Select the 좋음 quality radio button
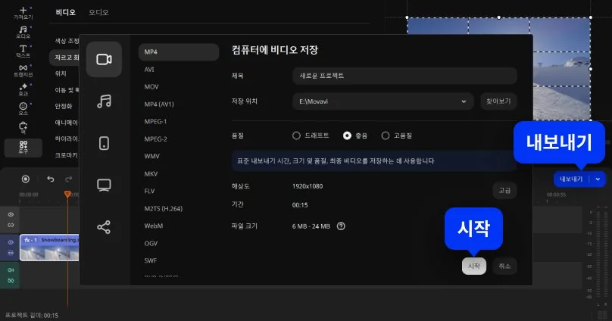 [347, 136]
